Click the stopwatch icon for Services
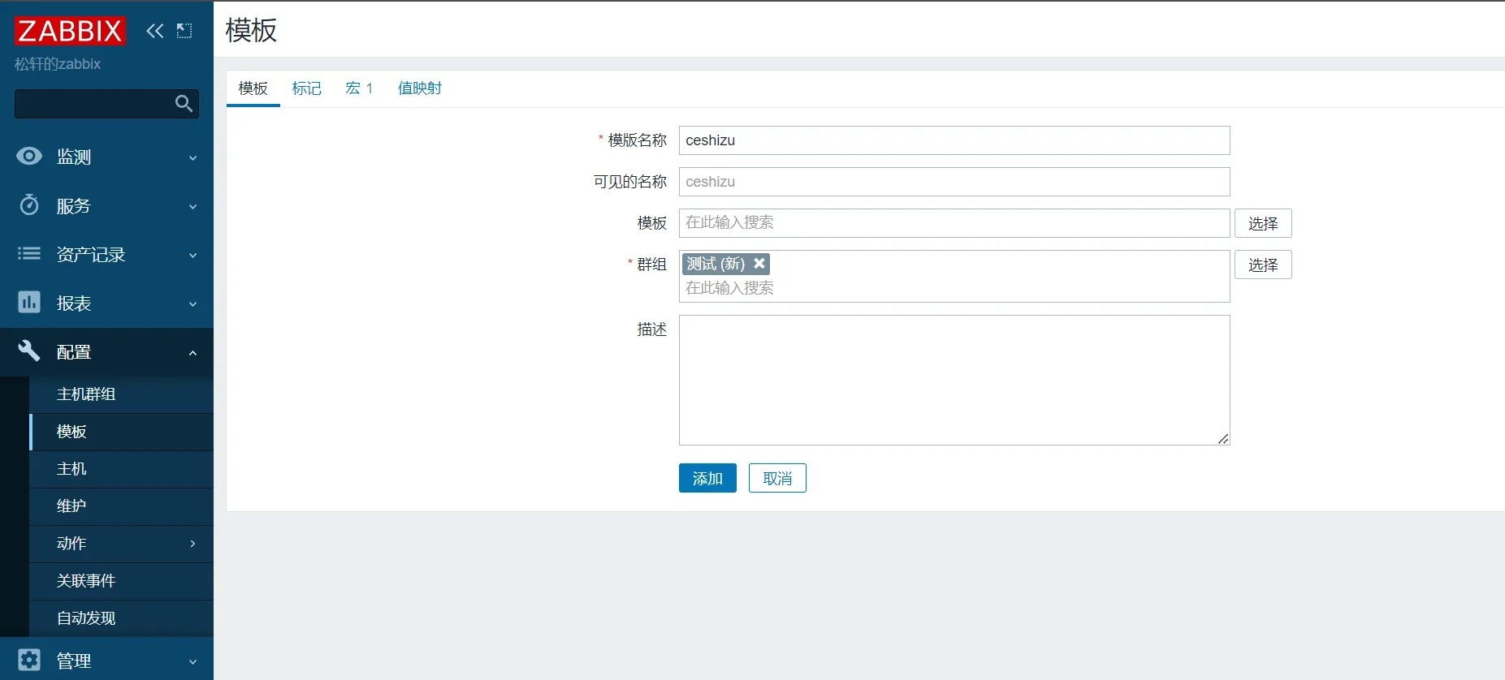The image size is (1505, 680). (x=29, y=205)
